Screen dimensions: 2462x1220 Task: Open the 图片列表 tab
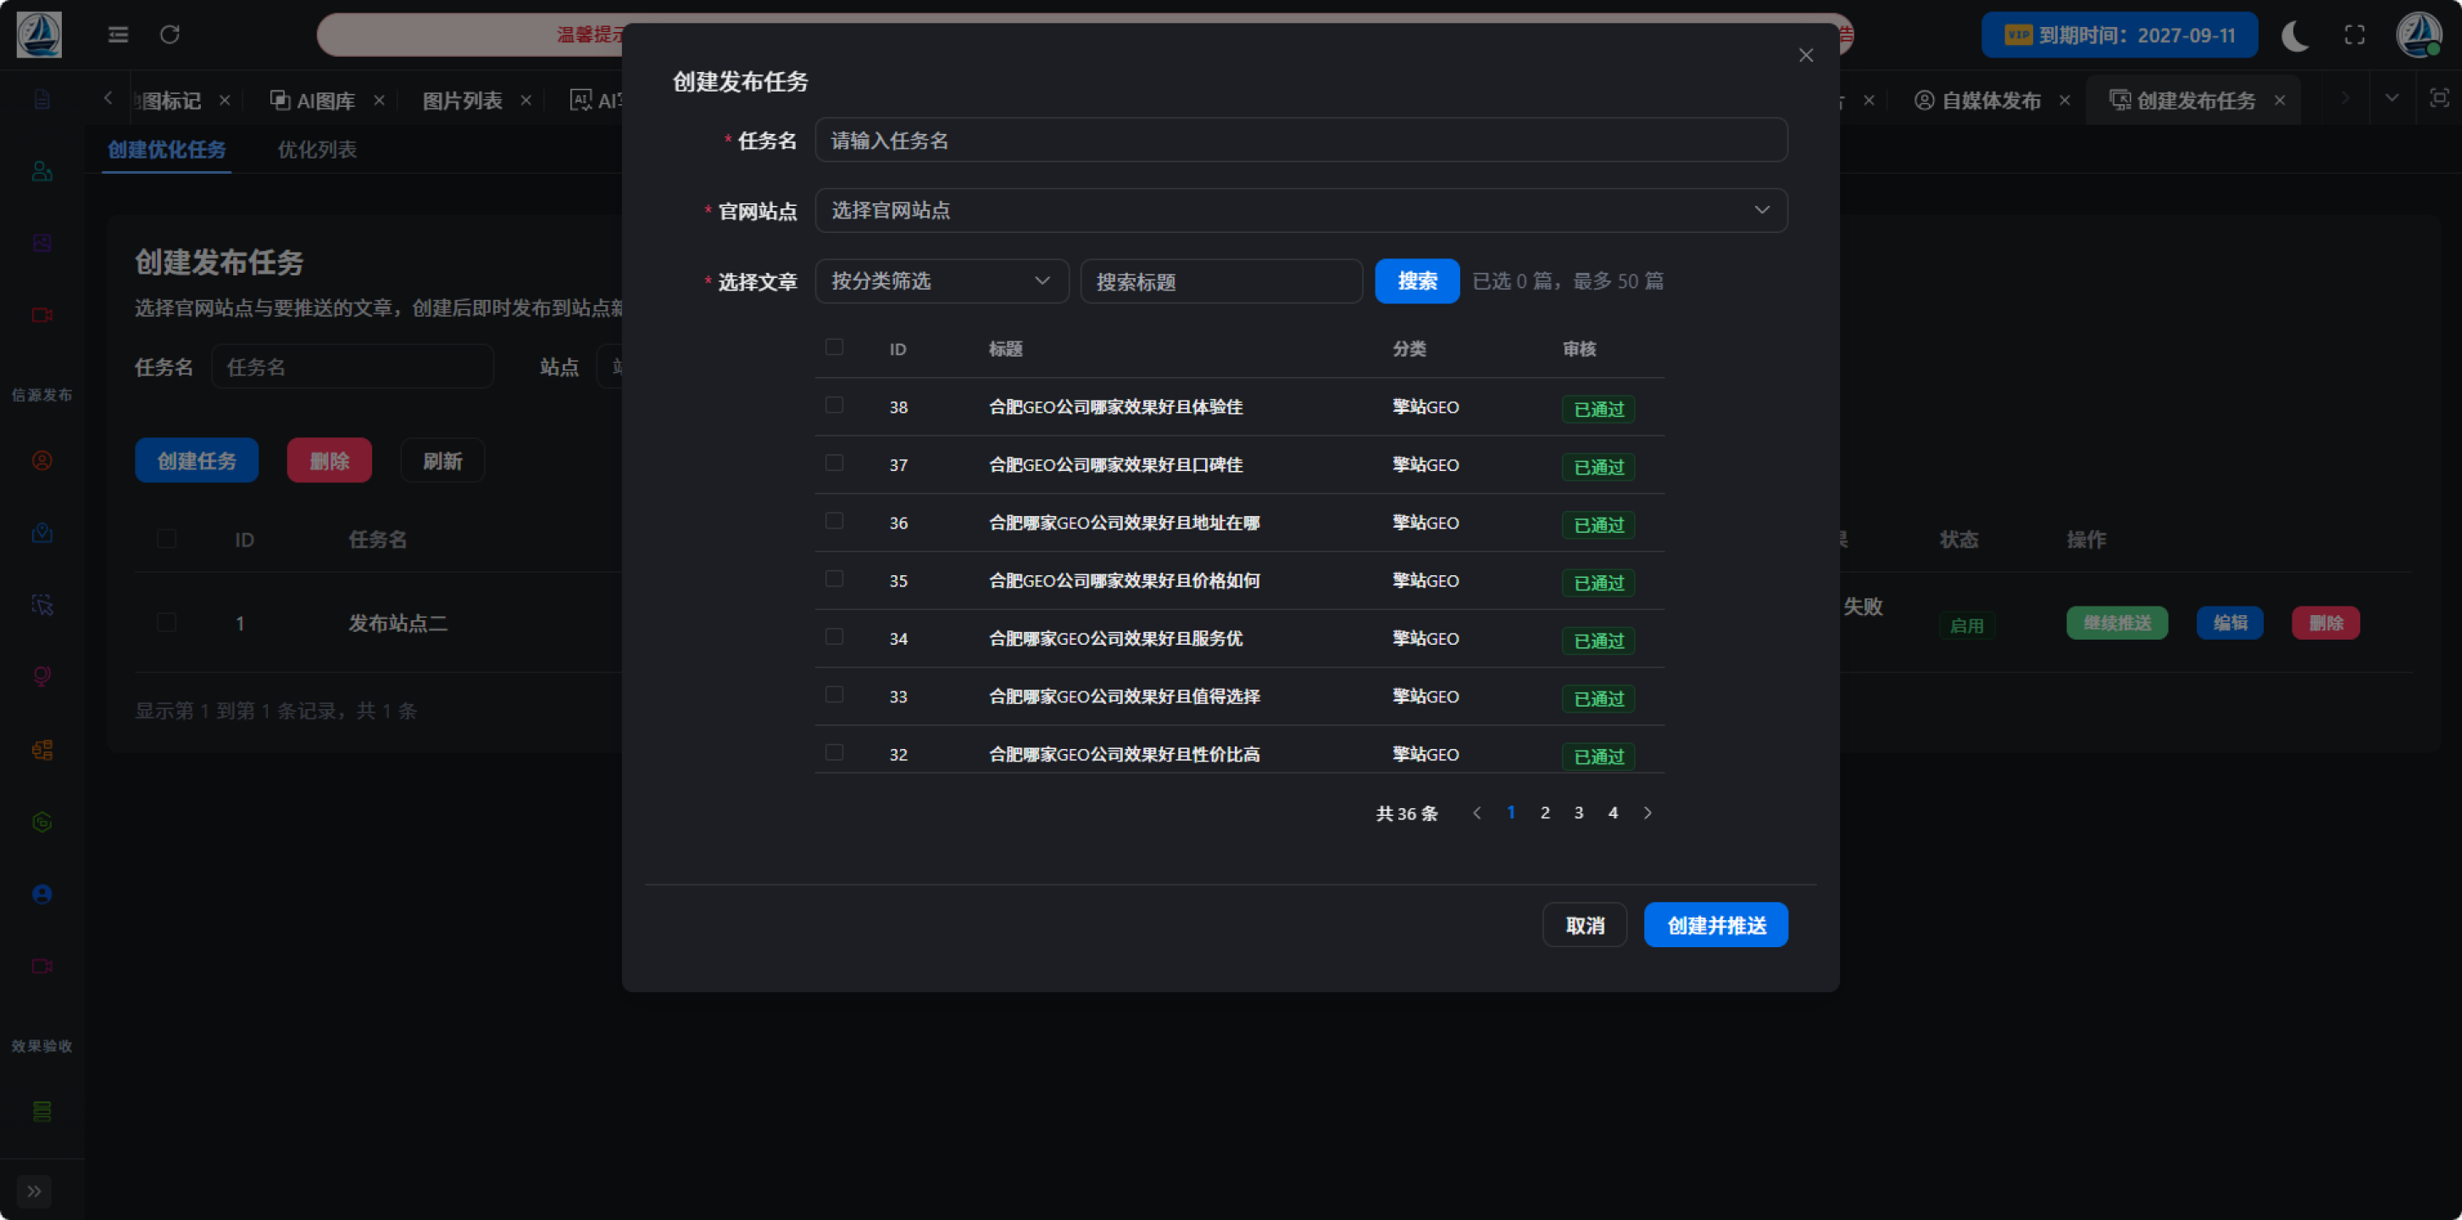[x=463, y=100]
